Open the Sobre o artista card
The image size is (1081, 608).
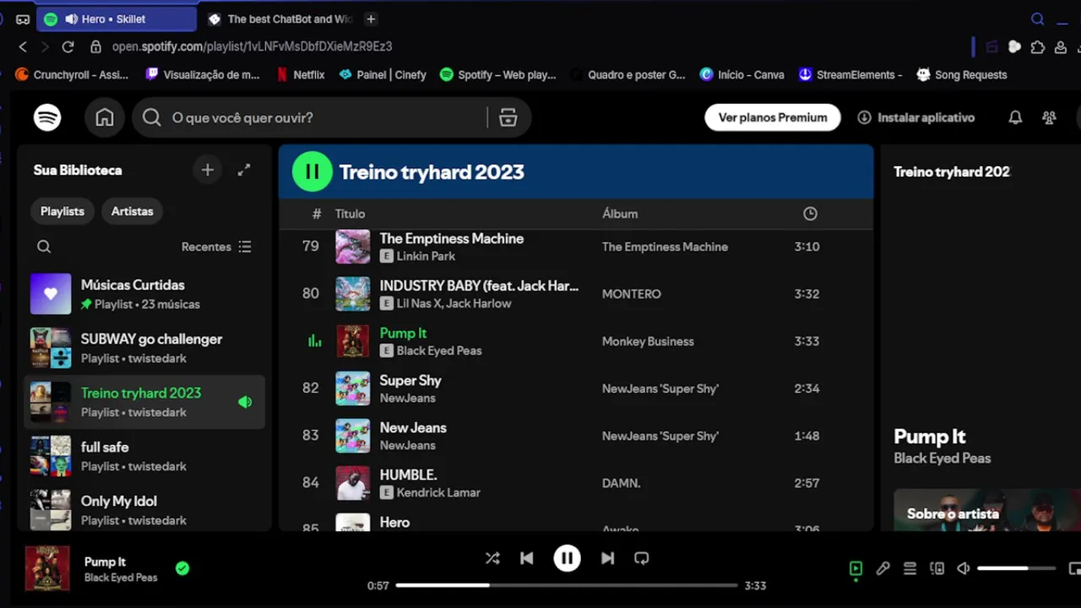tap(987, 510)
